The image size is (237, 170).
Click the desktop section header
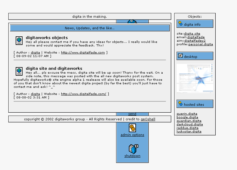pos(195,56)
